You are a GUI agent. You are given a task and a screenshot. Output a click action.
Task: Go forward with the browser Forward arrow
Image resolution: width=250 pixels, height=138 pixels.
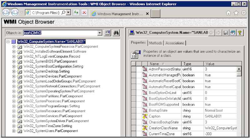coord(15,12)
